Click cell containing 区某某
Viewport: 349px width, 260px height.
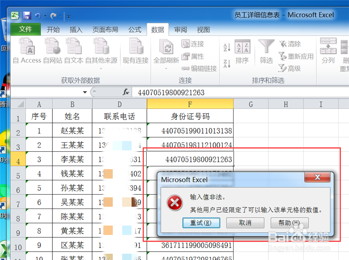pyautogui.click(x=72, y=245)
